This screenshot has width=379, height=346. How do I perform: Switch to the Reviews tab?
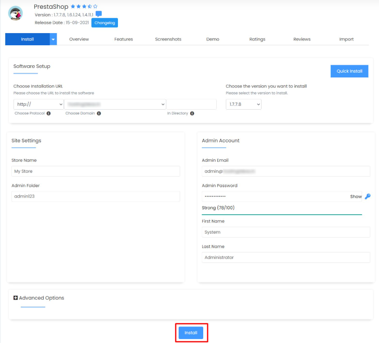click(302, 39)
